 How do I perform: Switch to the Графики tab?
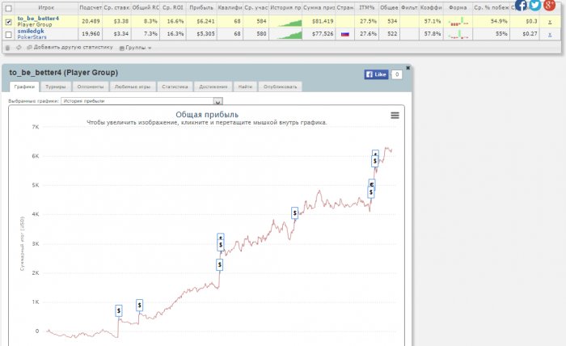(24, 86)
